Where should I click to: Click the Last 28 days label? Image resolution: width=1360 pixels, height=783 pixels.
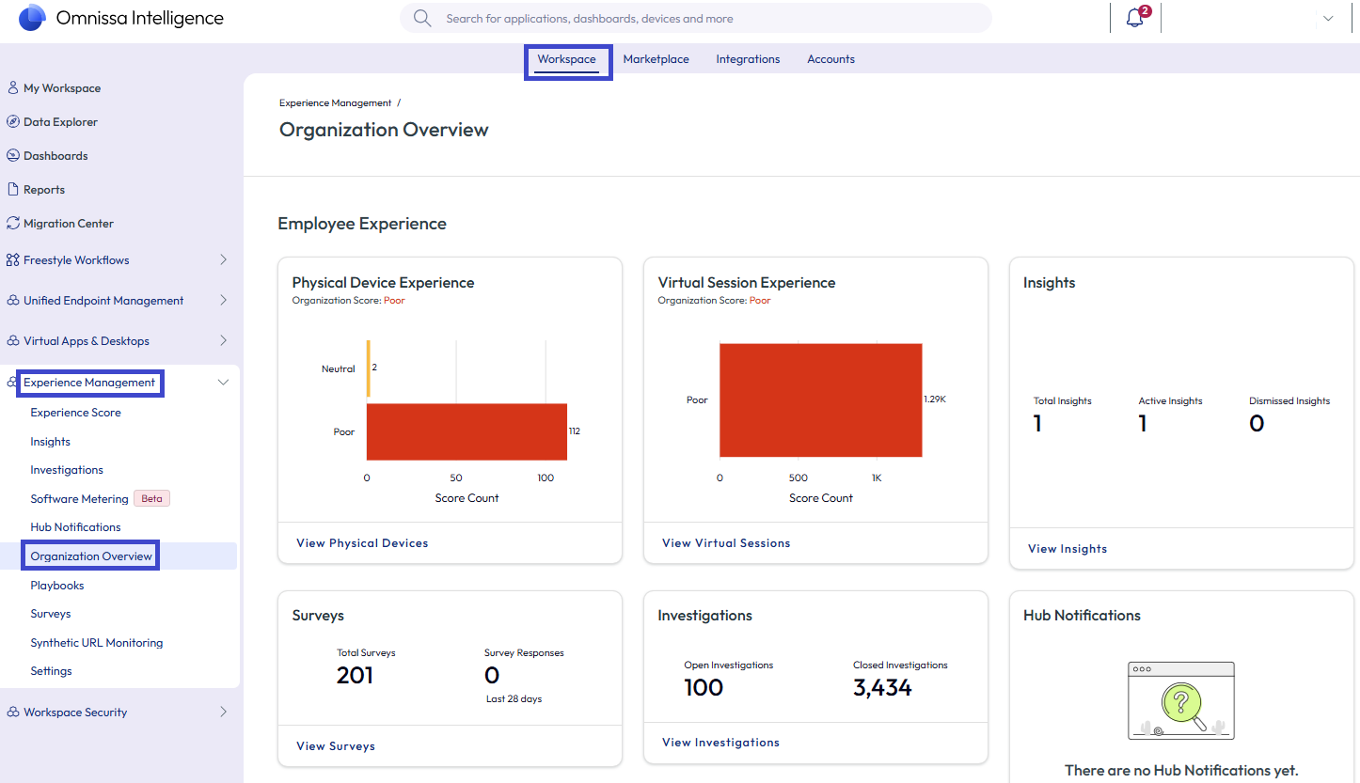click(514, 699)
